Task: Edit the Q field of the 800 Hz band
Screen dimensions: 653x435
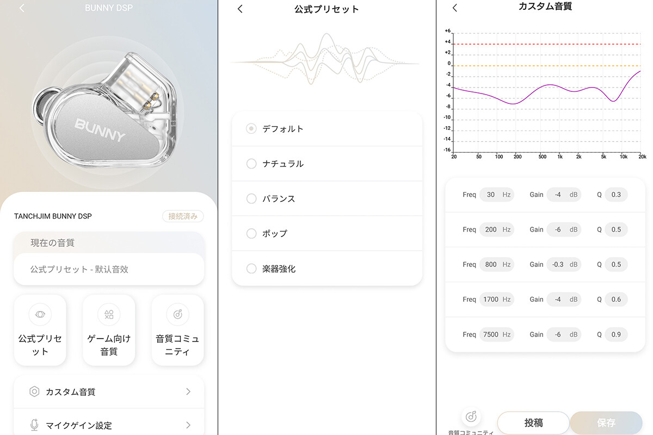Action: (x=616, y=264)
